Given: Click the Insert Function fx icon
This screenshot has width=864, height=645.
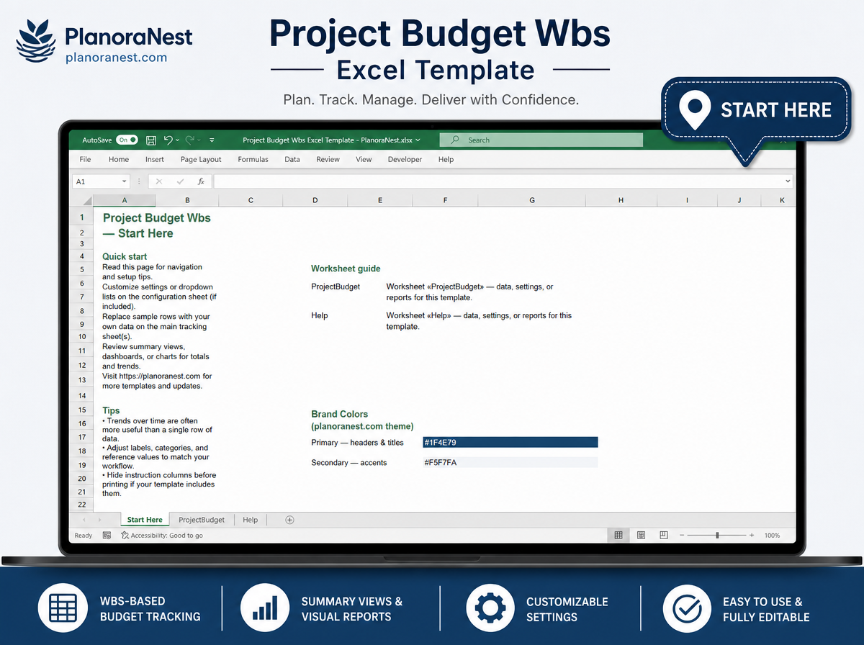Looking at the screenshot, I should (x=201, y=182).
